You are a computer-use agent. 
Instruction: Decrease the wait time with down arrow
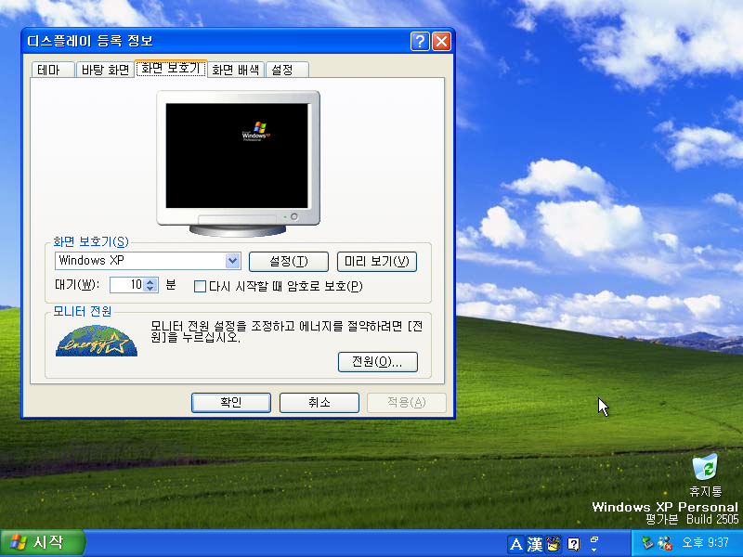click(x=150, y=289)
